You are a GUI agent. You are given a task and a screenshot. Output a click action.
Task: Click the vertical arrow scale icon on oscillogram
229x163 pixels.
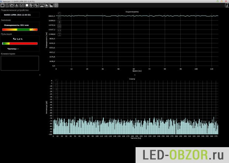point(59,35)
